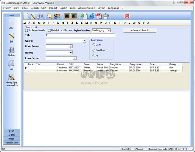Enable the Suche ausblenden checkbox
195x152 pixels.
pos(26,30)
